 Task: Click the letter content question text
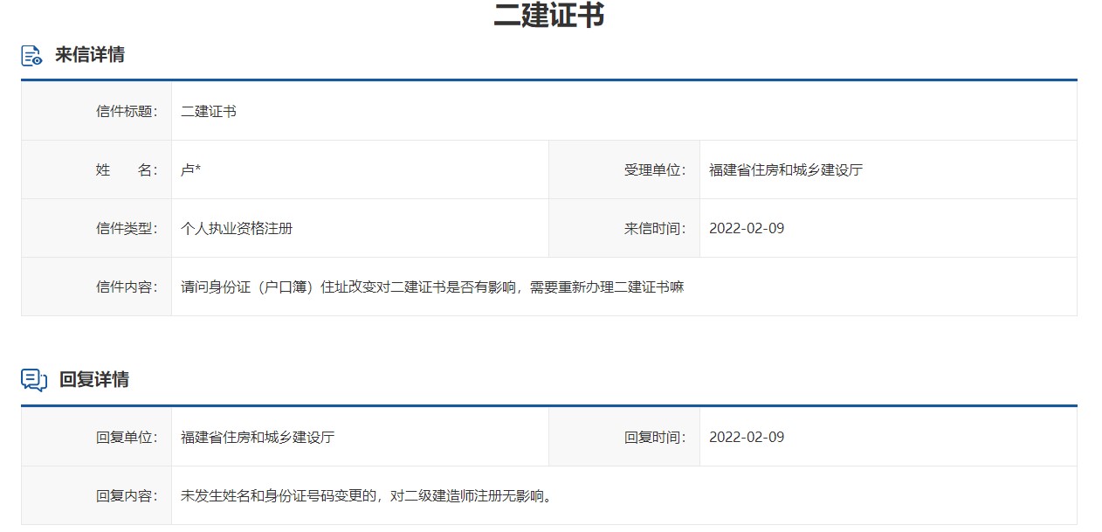[432, 287]
